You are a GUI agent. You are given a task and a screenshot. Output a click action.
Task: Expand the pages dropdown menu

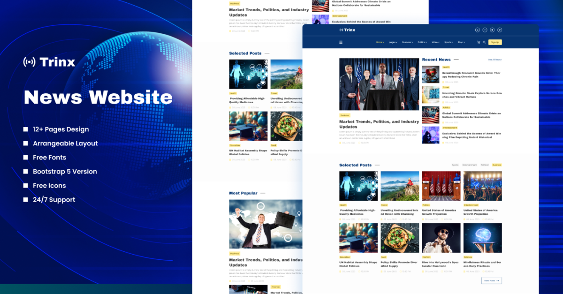[393, 42]
